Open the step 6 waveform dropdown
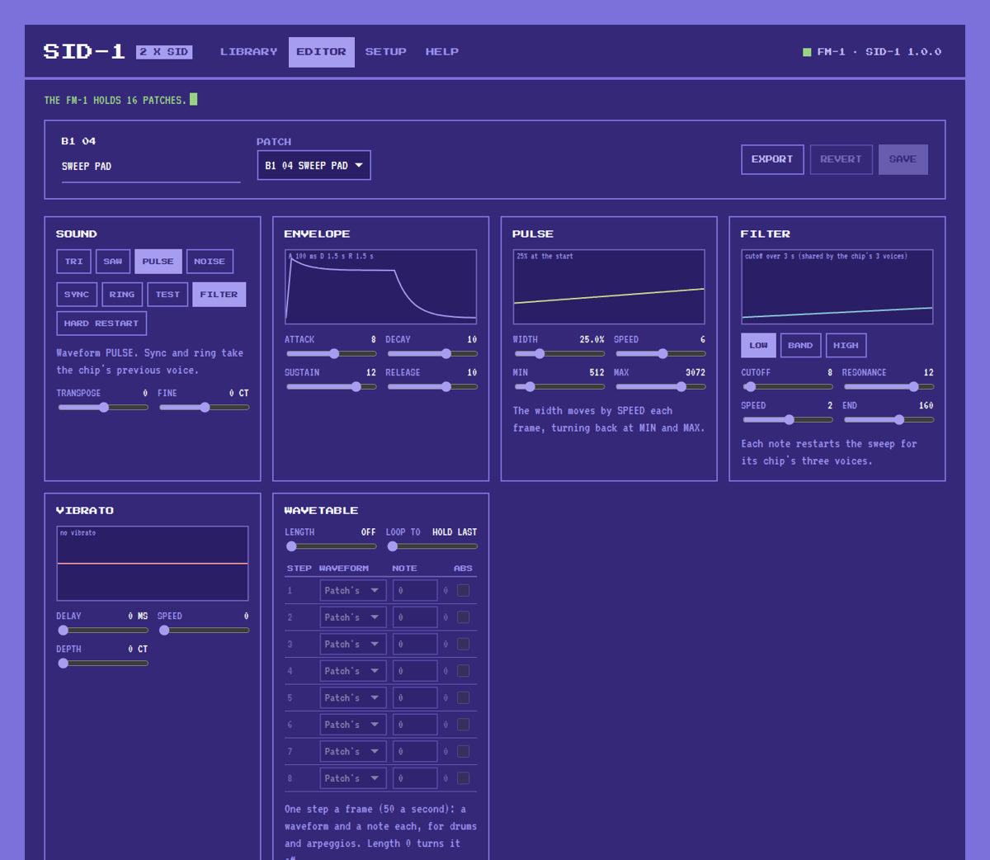The width and height of the screenshot is (990, 860). click(353, 725)
